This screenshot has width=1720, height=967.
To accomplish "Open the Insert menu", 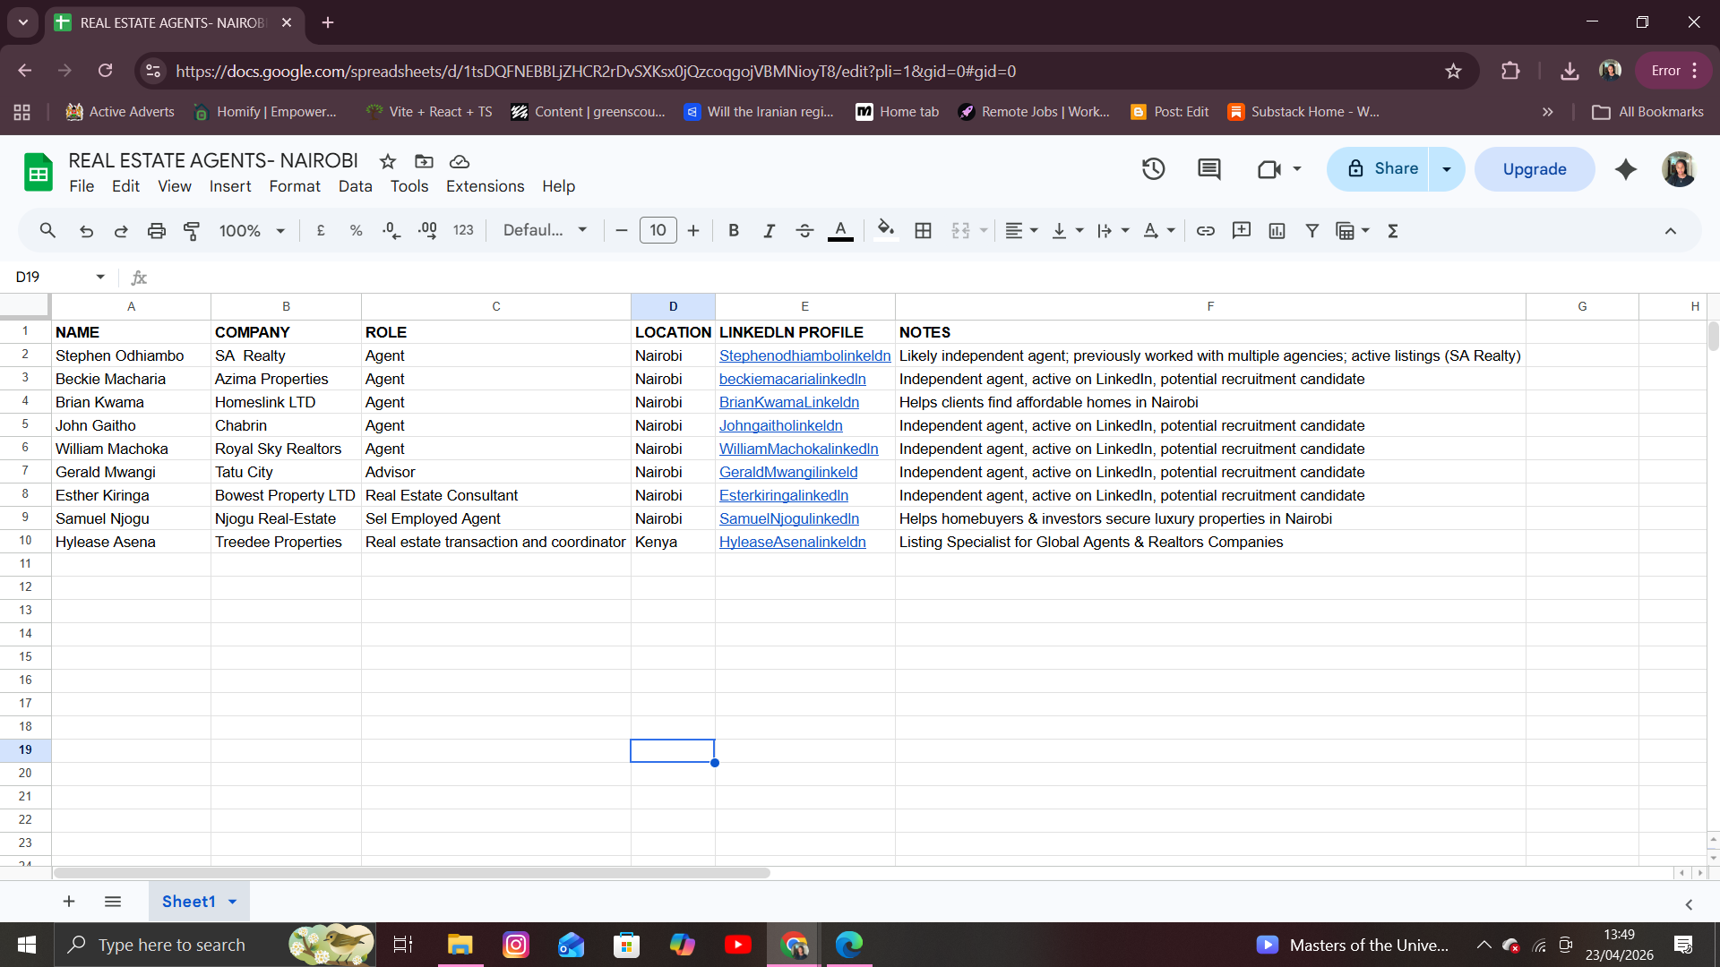I will [230, 186].
